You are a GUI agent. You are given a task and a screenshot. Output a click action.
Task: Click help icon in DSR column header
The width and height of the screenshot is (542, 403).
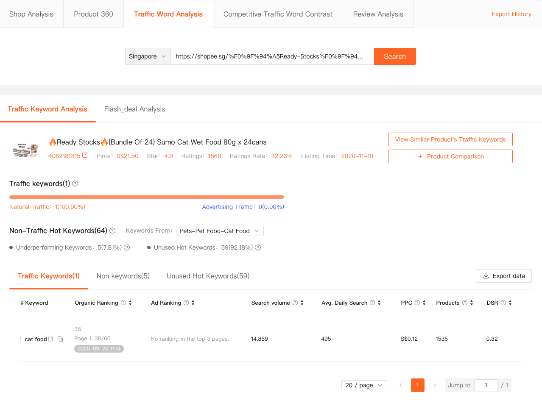coord(503,303)
